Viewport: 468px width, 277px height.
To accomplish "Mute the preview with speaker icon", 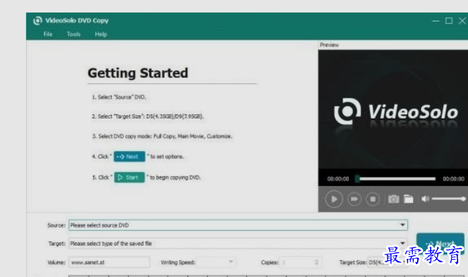I will pyautogui.click(x=425, y=199).
